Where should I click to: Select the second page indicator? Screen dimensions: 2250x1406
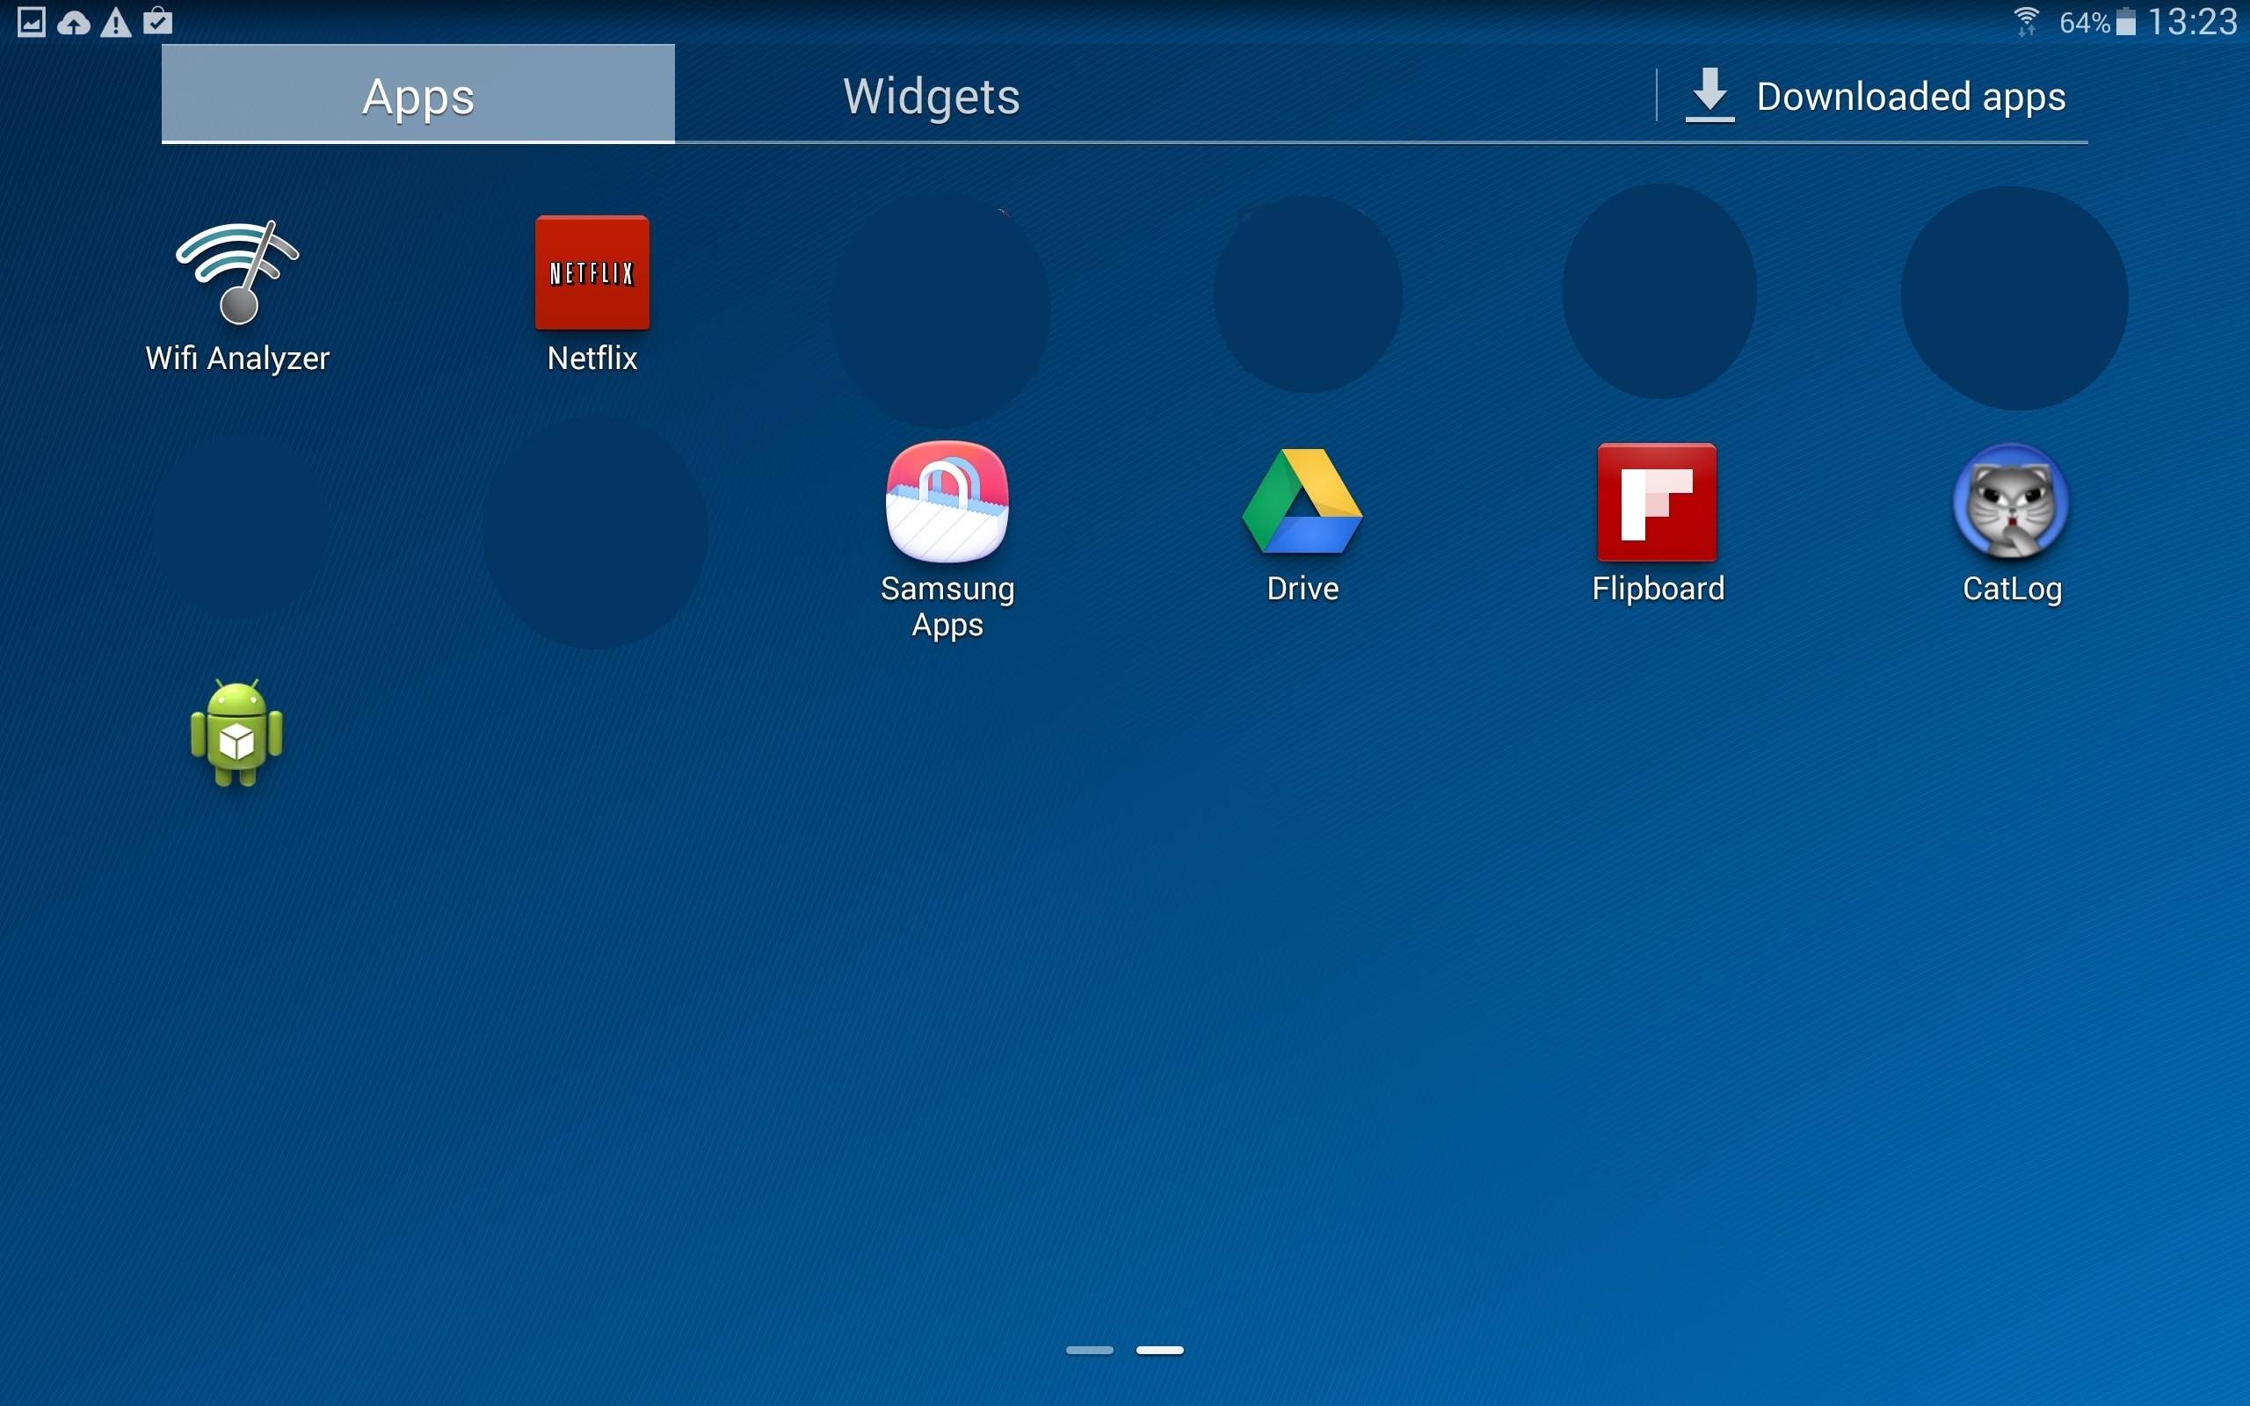(1159, 1349)
